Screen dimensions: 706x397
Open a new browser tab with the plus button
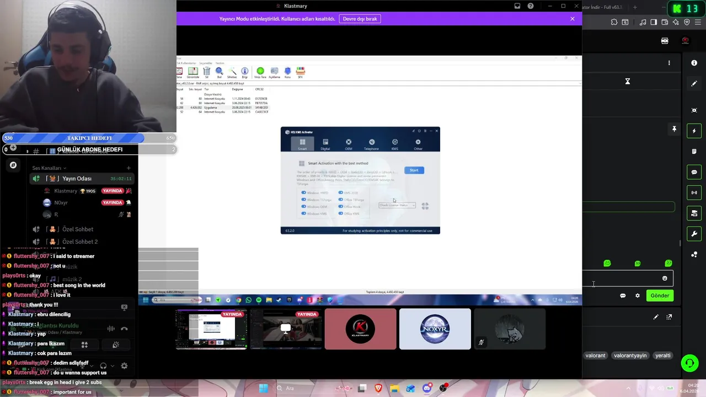click(635, 7)
